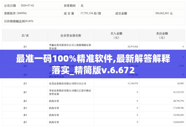Click the 卖出金额 zero in 买1 row
This screenshot has width=186, height=128.
point(183,47)
